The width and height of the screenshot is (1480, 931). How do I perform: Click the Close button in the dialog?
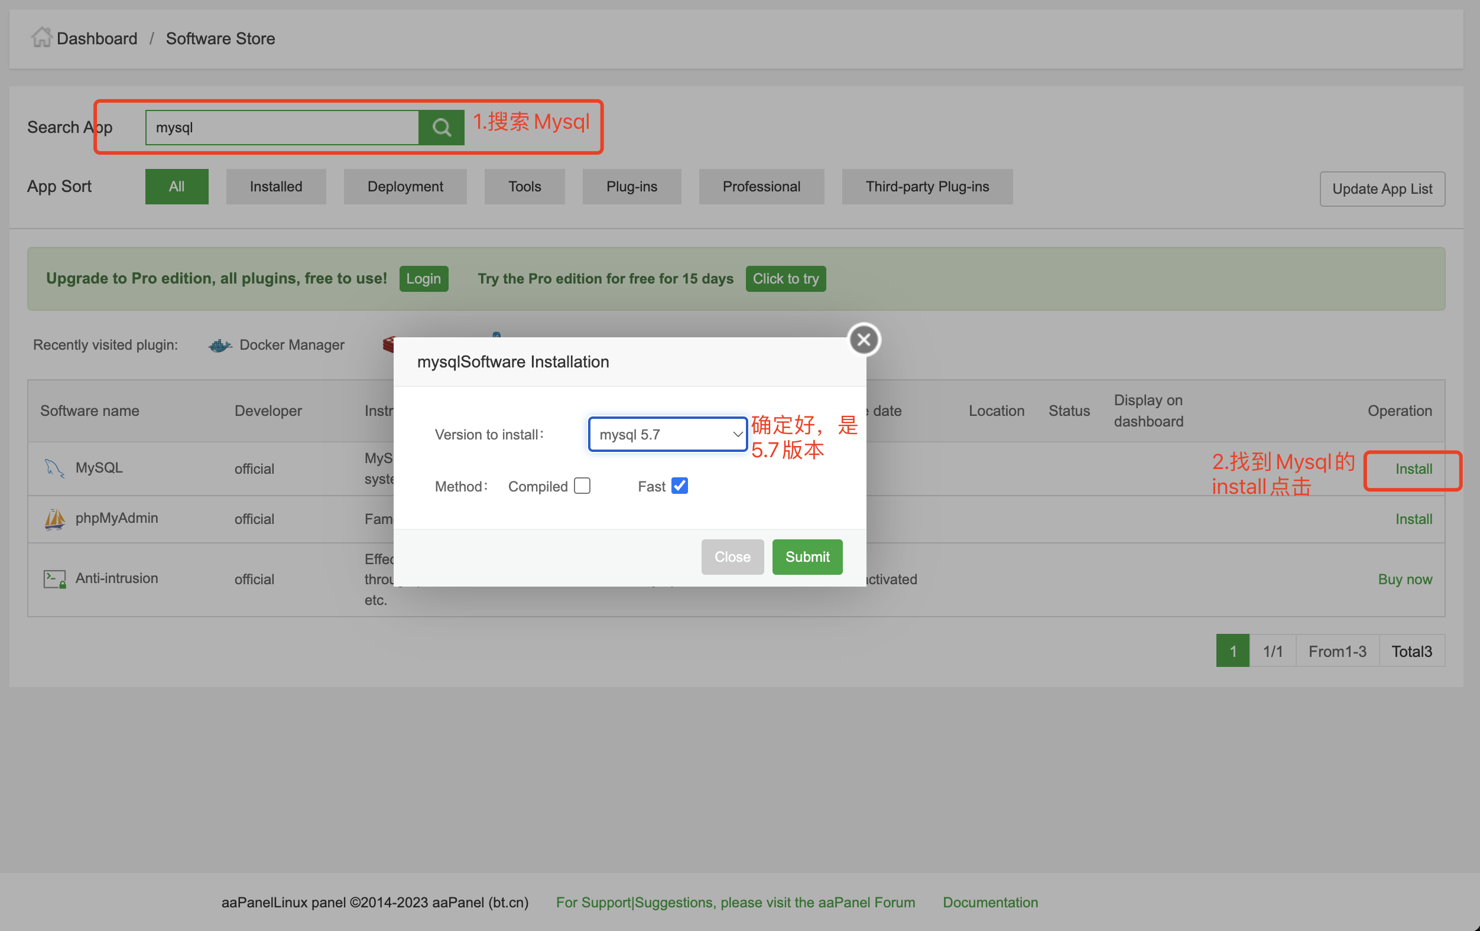pos(732,557)
